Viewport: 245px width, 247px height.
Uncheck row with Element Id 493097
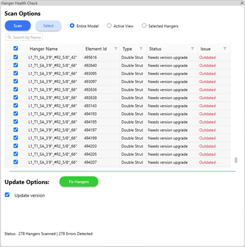[15, 81]
